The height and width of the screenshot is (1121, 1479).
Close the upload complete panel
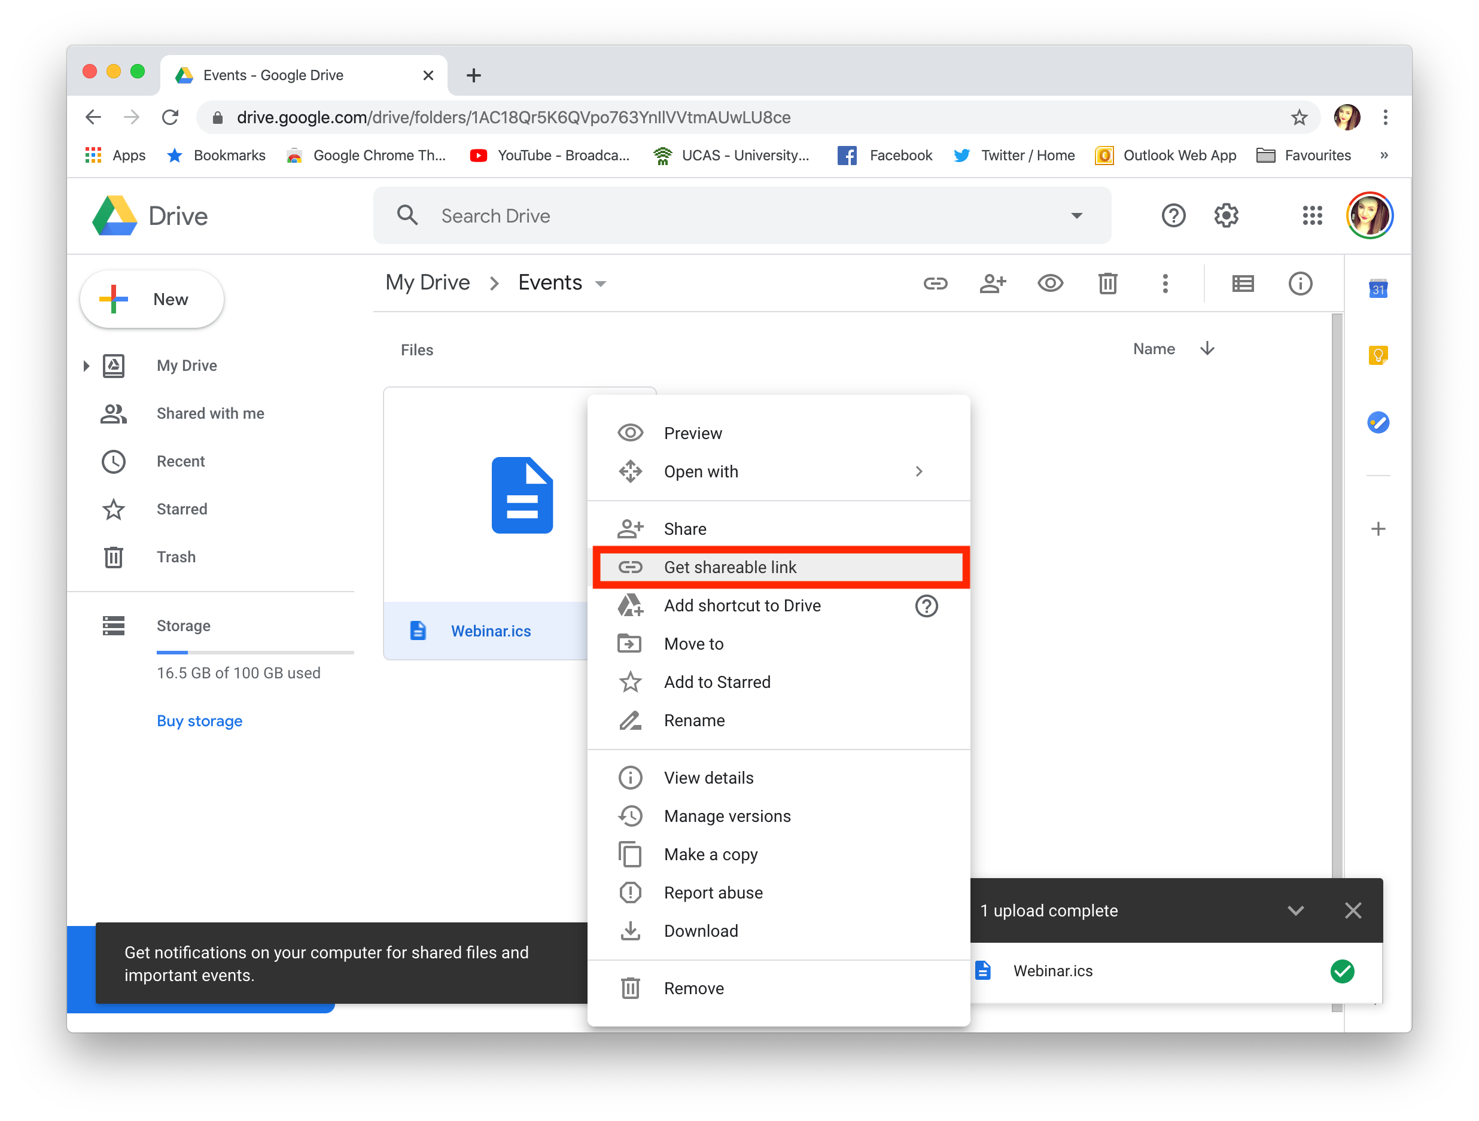1353,910
